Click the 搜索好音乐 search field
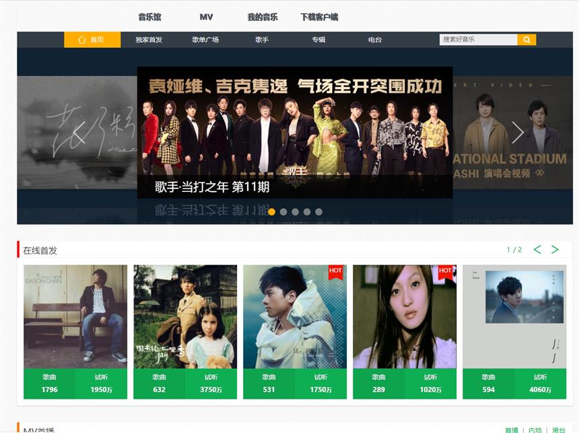The height and width of the screenshot is (433, 579). [478, 40]
